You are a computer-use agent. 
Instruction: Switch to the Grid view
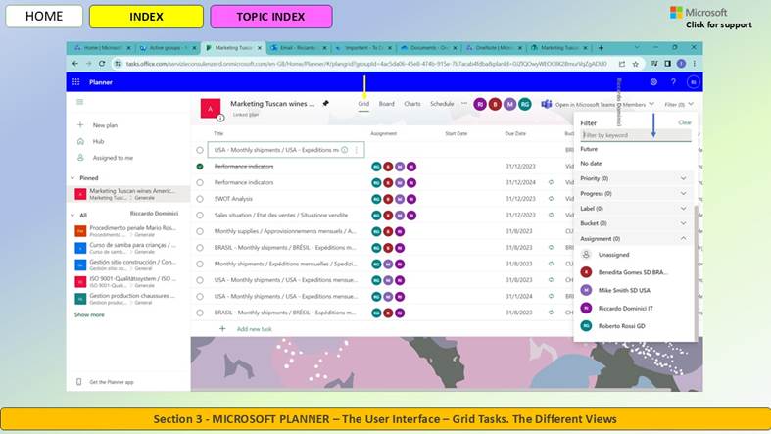[363, 104]
